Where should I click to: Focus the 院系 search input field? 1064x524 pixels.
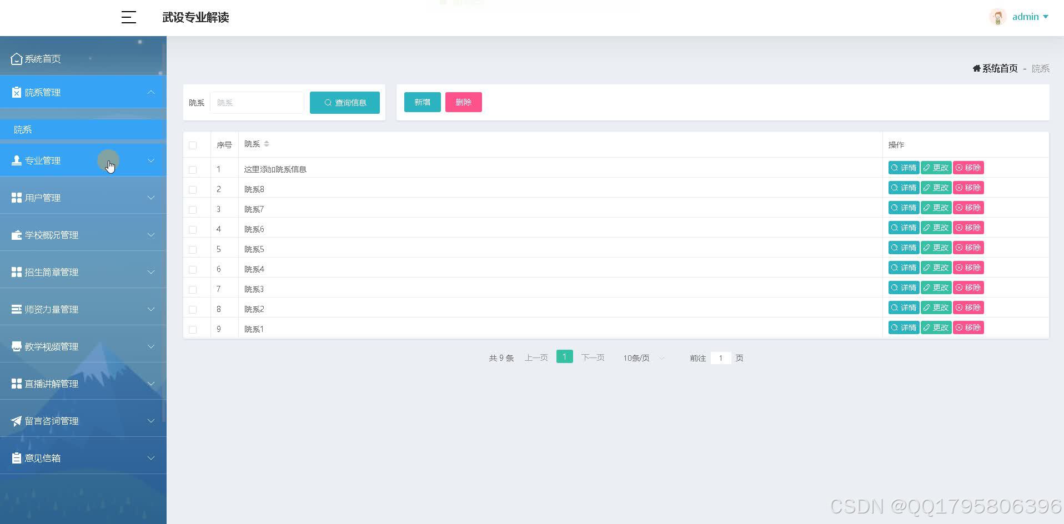point(257,103)
